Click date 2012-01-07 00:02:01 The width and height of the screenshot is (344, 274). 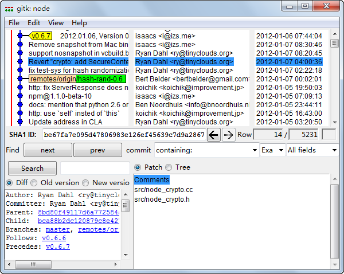coord(289,79)
